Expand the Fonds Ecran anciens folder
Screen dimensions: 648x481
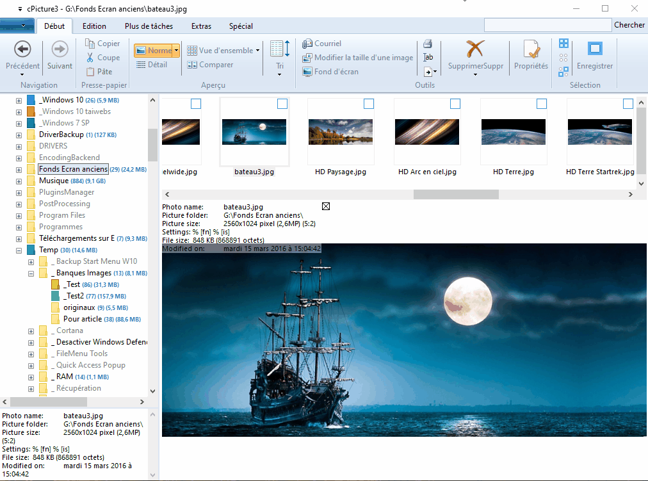[19, 170]
